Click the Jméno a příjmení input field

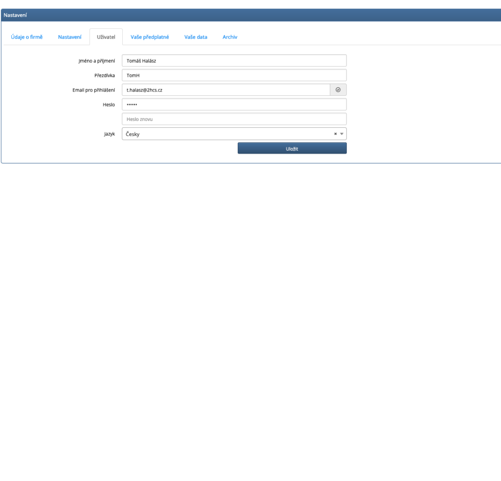click(234, 61)
